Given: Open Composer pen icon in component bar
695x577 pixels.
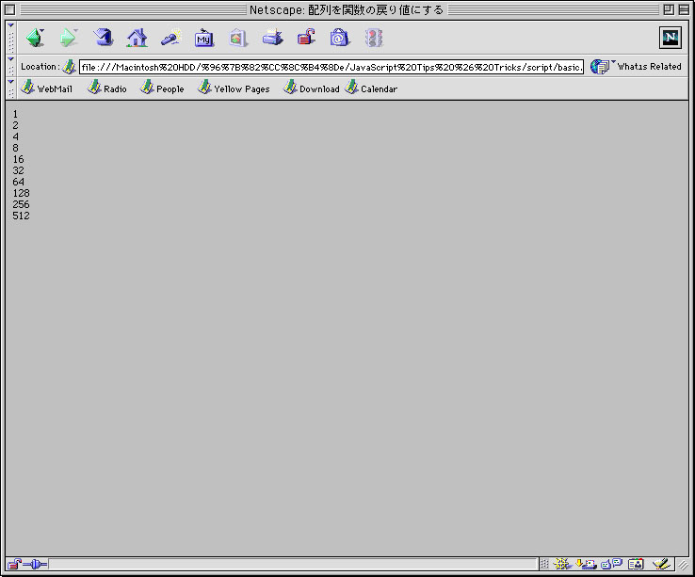Looking at the screenshot, I should click(x=661, y=564).
